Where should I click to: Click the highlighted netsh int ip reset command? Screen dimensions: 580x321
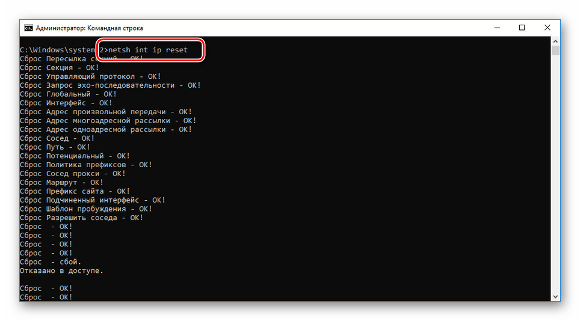coord(148,50)
